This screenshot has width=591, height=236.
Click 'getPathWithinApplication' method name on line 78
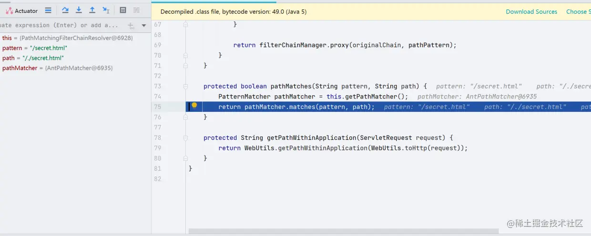pos(311,138)
